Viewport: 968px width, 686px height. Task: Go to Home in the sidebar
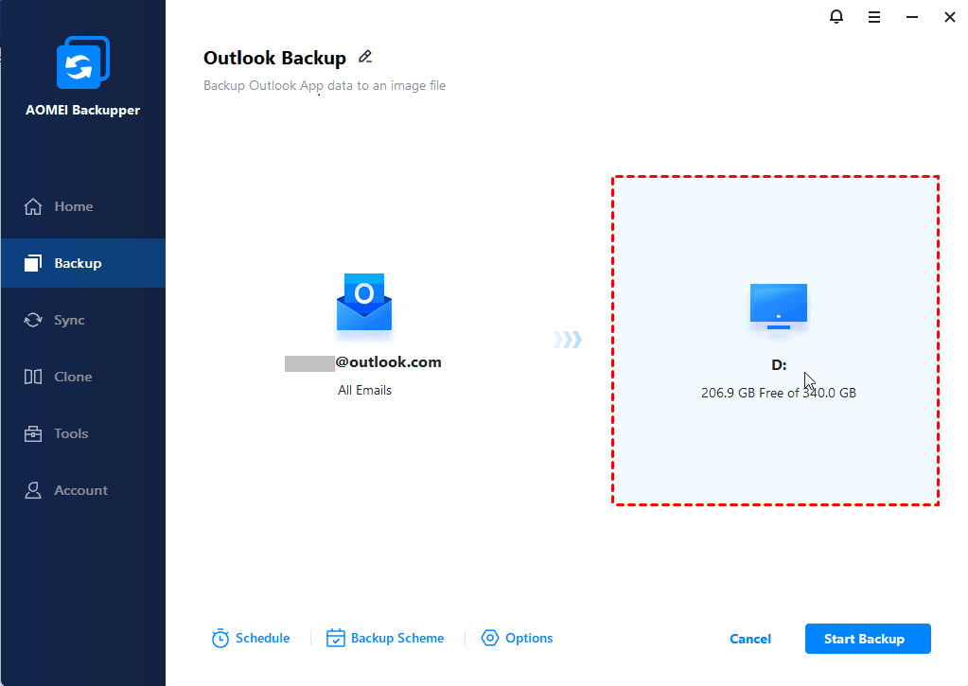[73, 206]
